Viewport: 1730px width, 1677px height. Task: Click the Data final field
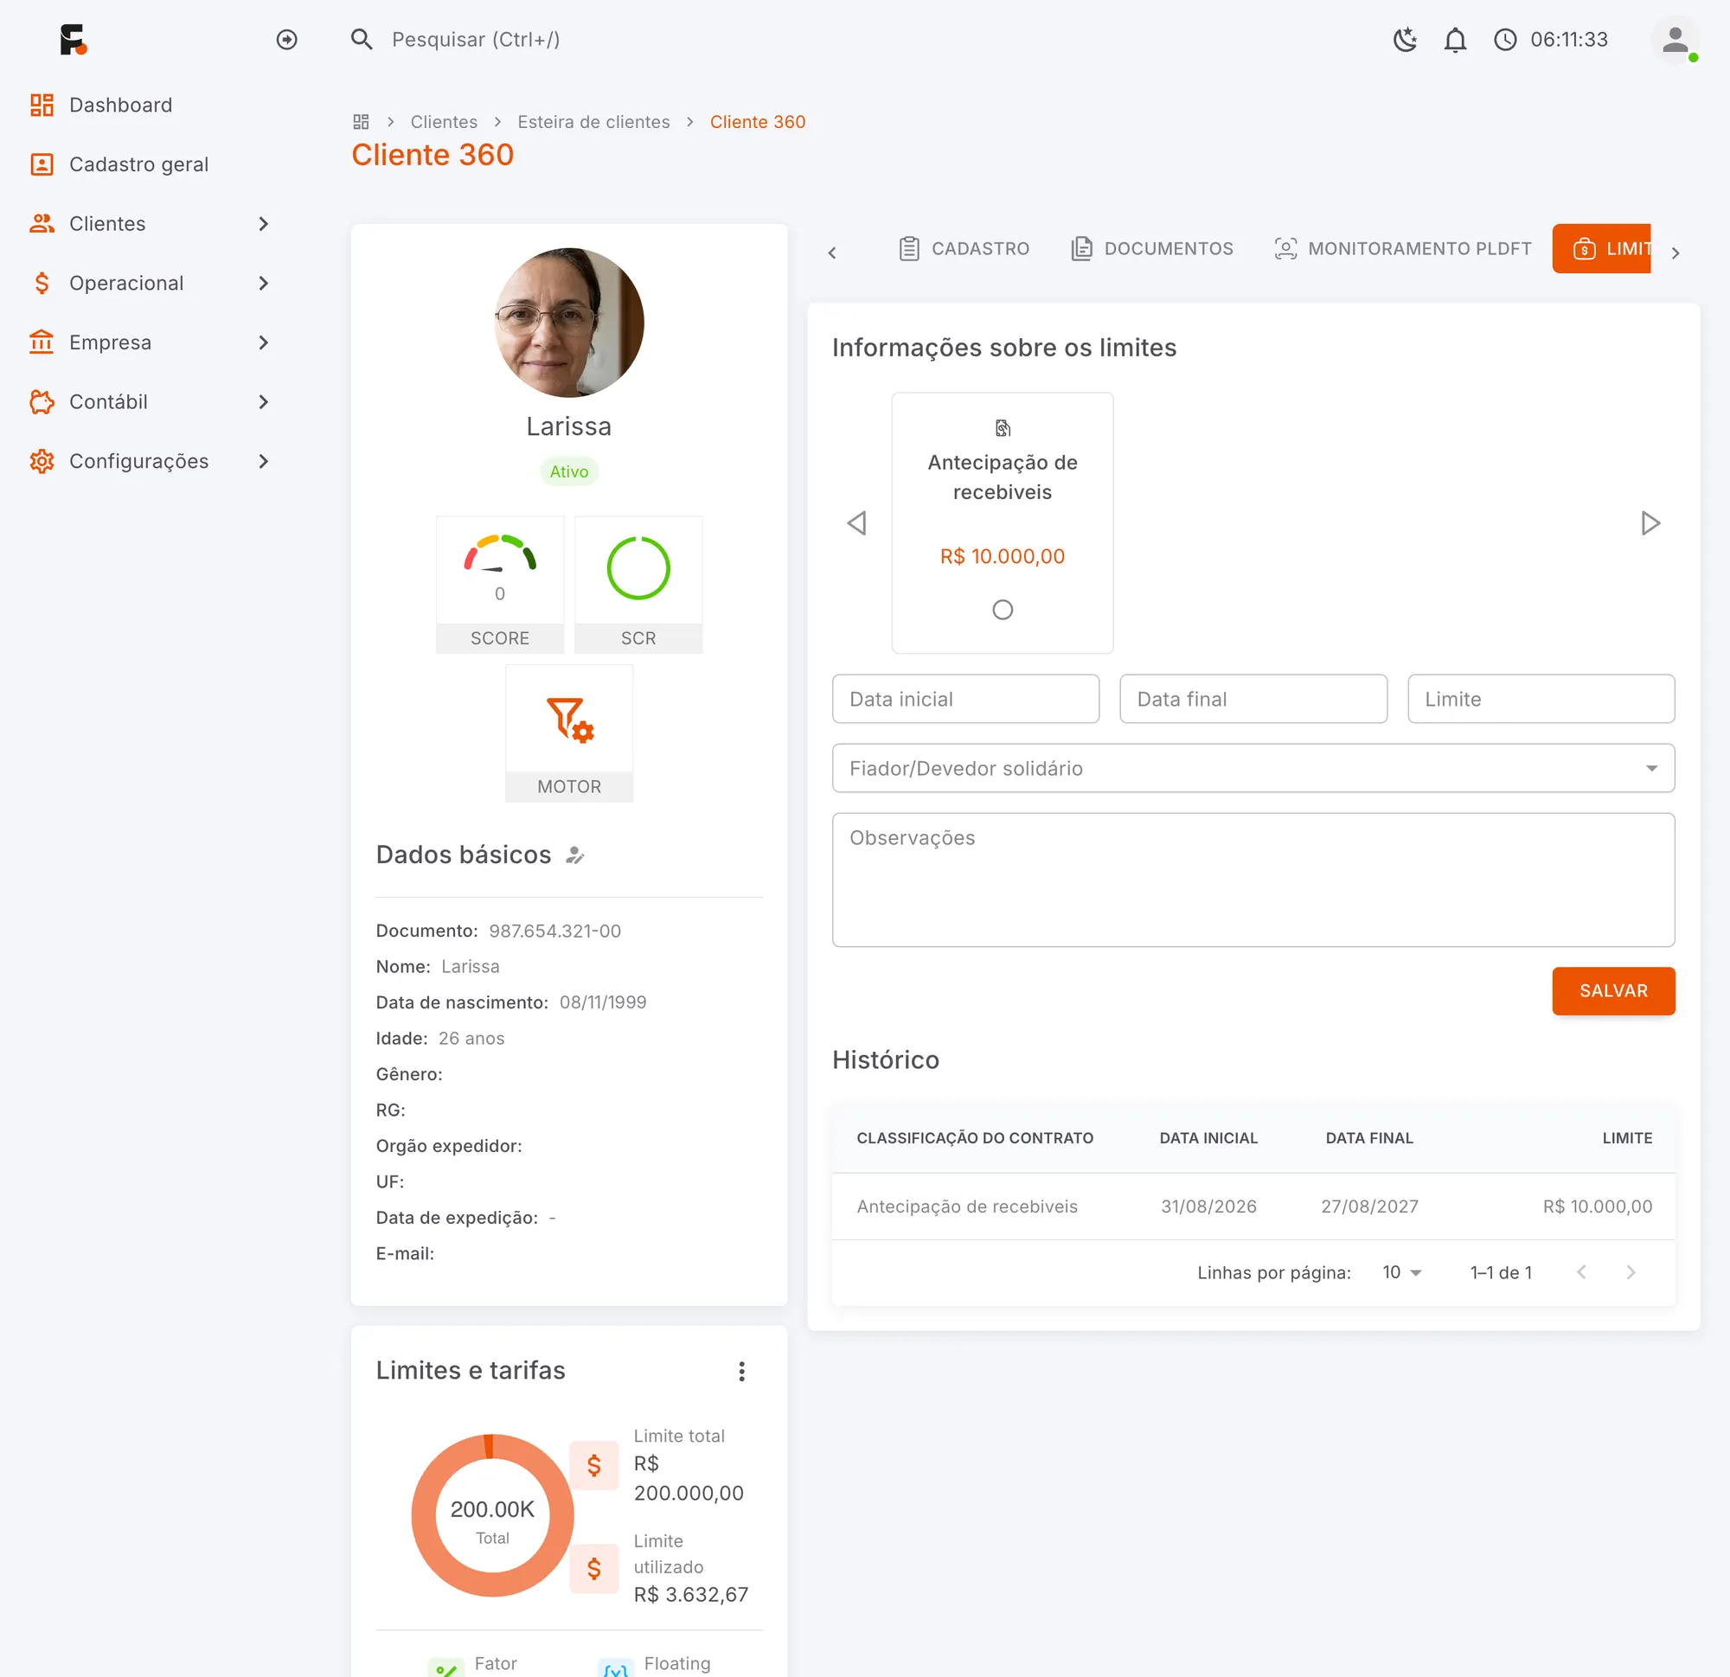pos(1253,699)
